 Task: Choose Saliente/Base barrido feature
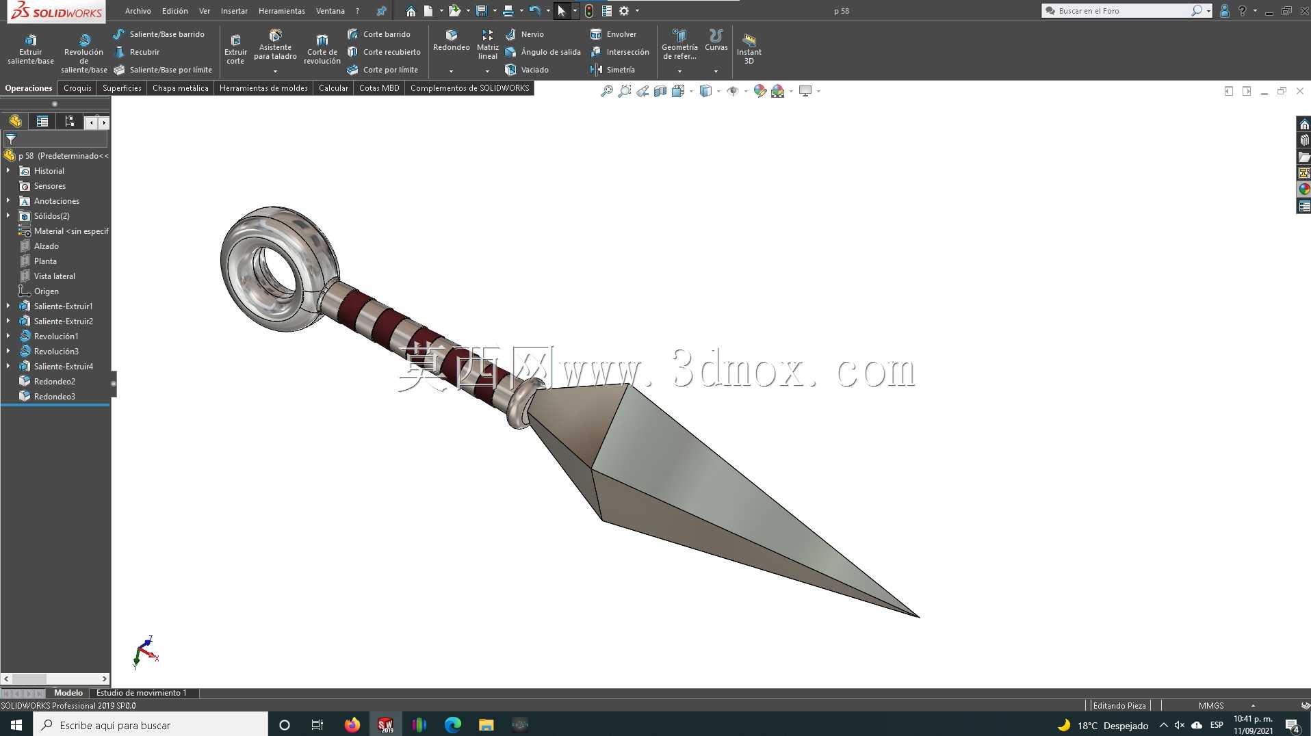(159, 34)
